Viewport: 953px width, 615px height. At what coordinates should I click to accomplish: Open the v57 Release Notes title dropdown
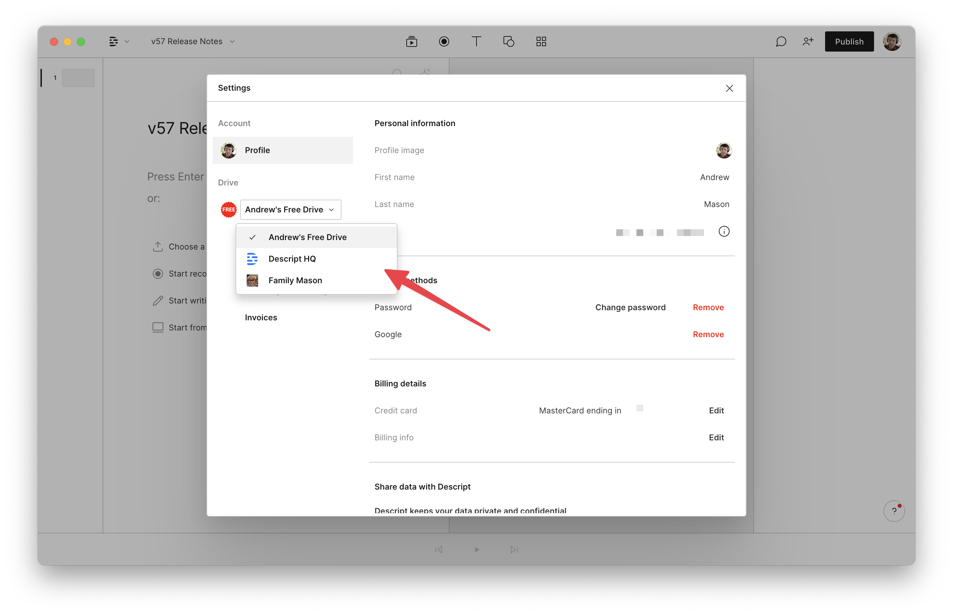click(232, 41)
